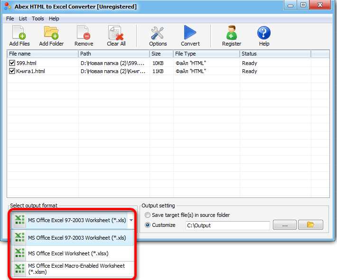Start conversion with the Convert icon
This screenshot has height=280, width=337.
click(x=190, y=32)
